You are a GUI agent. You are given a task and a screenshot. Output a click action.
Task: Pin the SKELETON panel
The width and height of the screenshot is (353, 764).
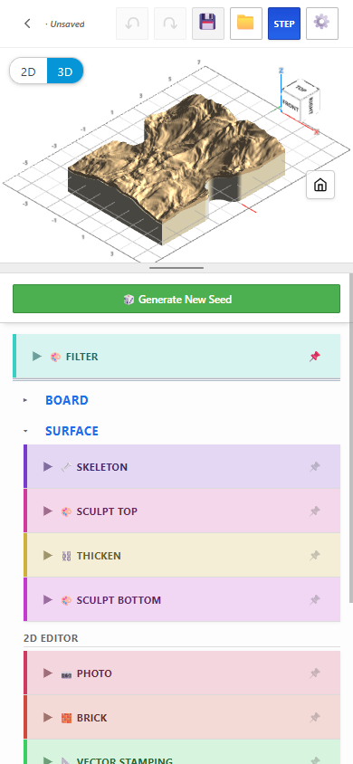[x=315, y=467]
